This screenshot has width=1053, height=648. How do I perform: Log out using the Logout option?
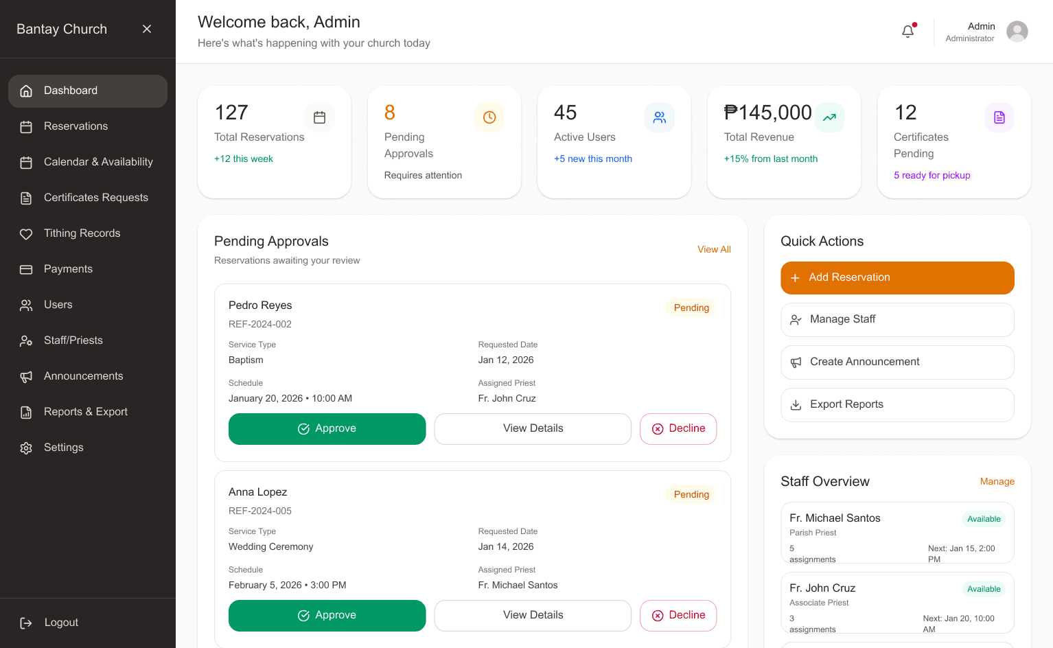61,623
